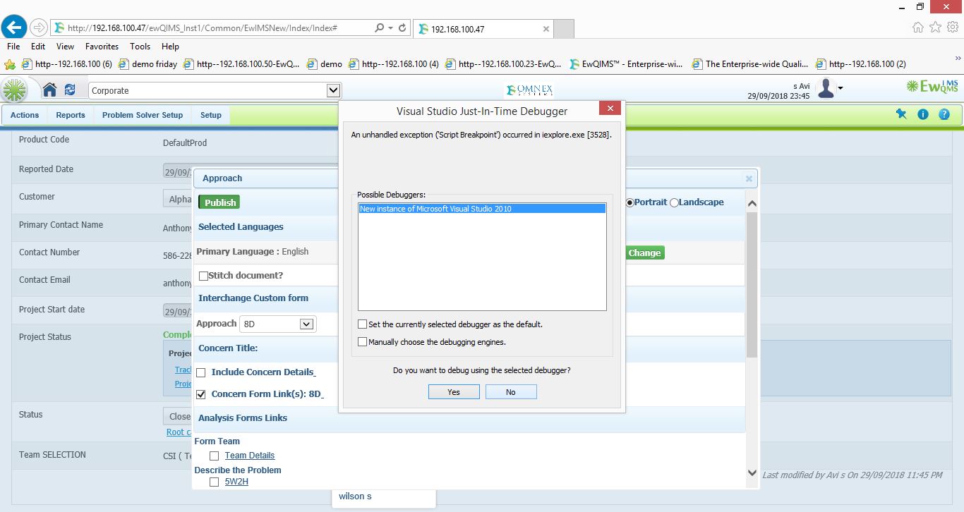Click the address bar search magnifier icon
The image size is (964, 512).
[x=379, y=28]
